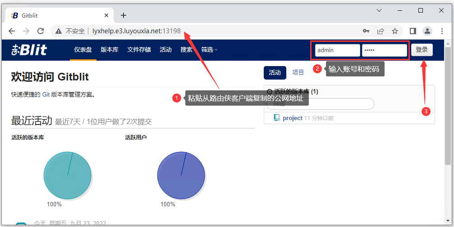
Task: Click the scrollbar down arrow
Action: [x=448, y=221]
